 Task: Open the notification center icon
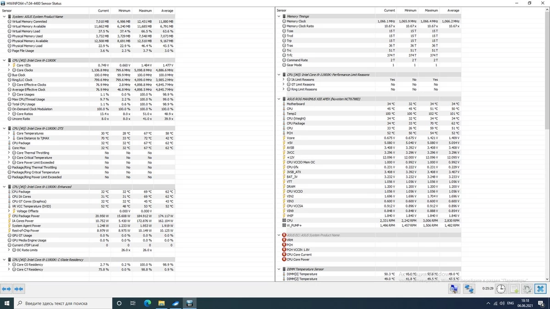click(542, 303)
